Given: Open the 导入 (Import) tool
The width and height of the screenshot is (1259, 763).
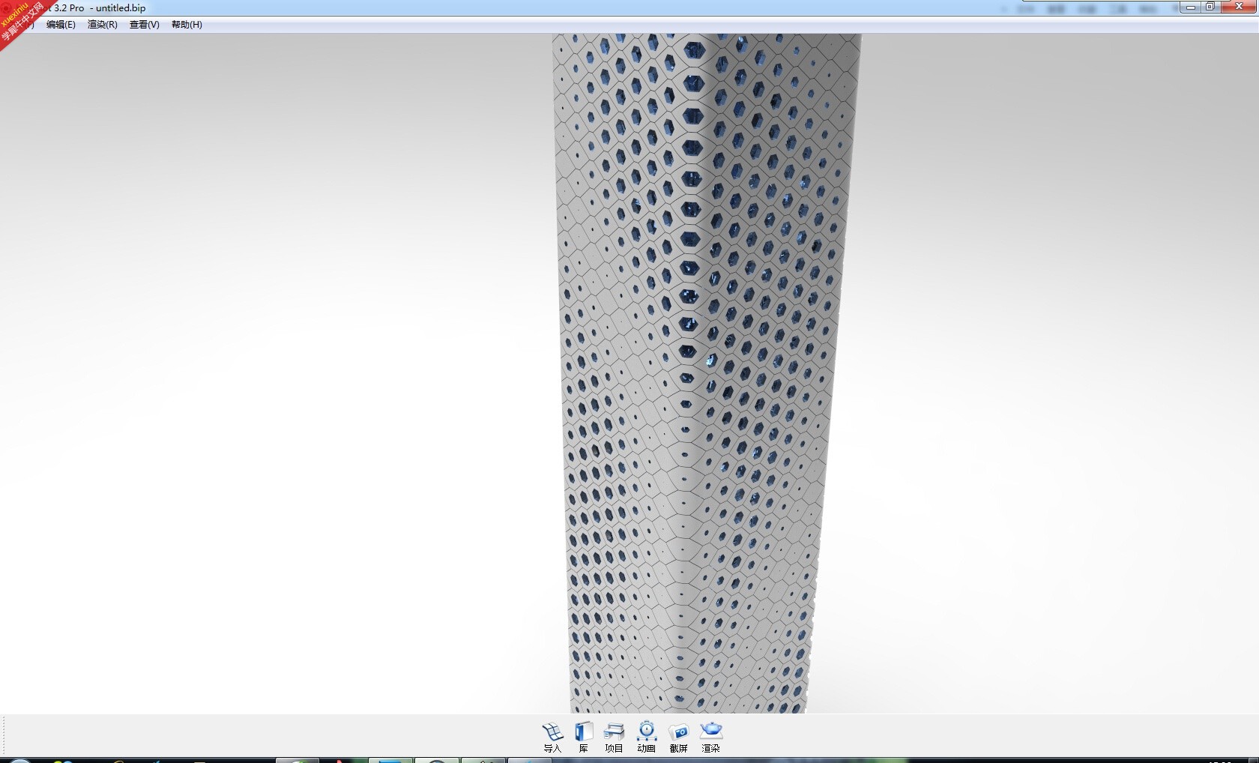Looking at the screenshot, I should click(x=552, y=737).
